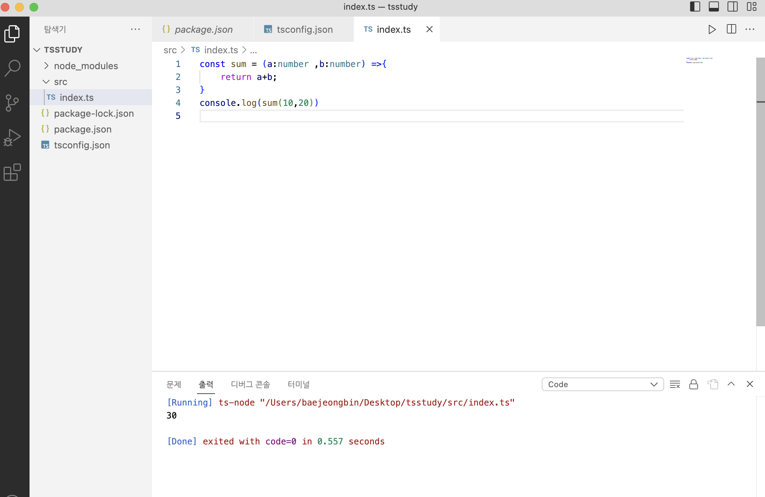Image resolution: width=765 pixels, height=497 pixels.
Task: Open the Search view in activity bar
Action: pos(13,68)
